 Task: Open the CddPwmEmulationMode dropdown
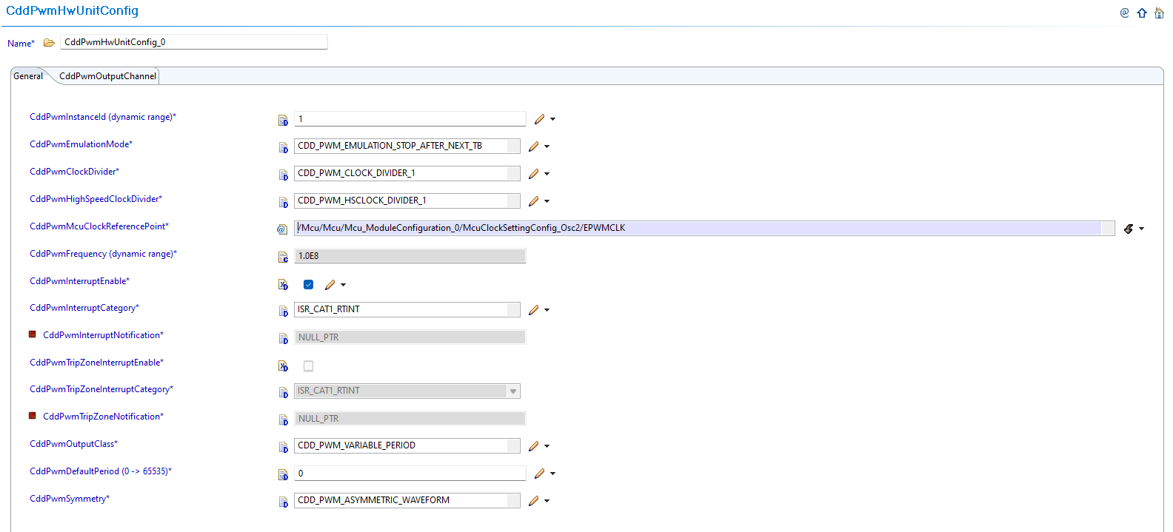[513, 147]
